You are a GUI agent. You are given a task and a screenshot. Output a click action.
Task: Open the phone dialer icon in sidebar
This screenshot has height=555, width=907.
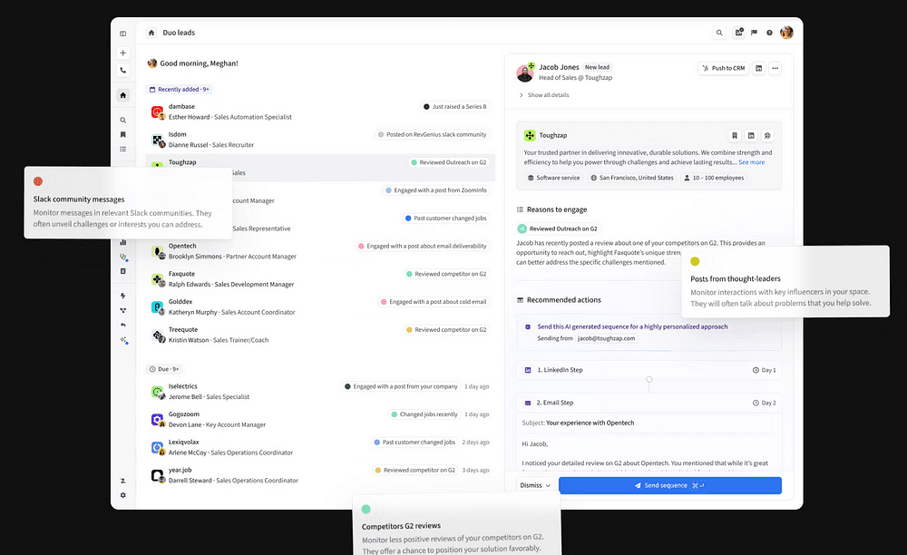click(x=122, y=70)
